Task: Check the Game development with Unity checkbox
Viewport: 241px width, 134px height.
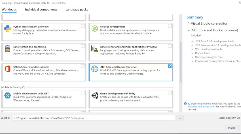Action: click(x=170, y=93)
